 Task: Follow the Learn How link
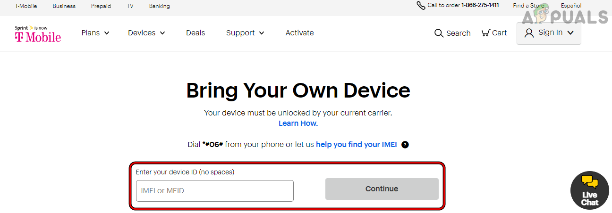(x=298, y=123)
